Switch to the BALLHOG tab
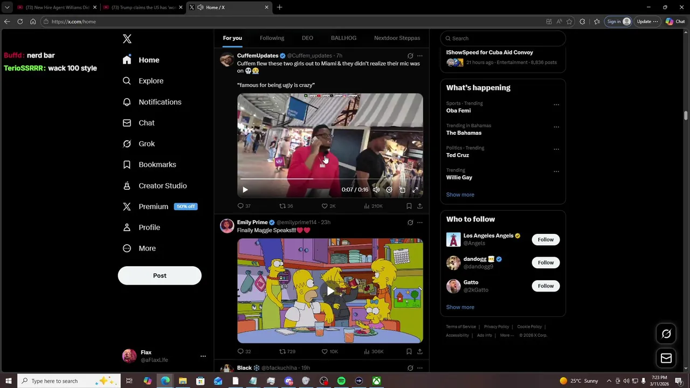This screenshot has height=388, width=690. click(x=343, y=38)
